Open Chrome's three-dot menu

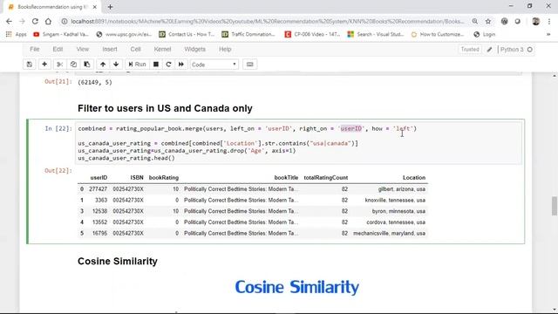click(548, 21)
